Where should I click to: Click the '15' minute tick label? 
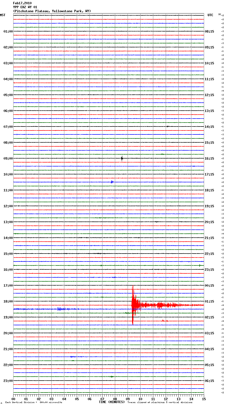point(204,399)
